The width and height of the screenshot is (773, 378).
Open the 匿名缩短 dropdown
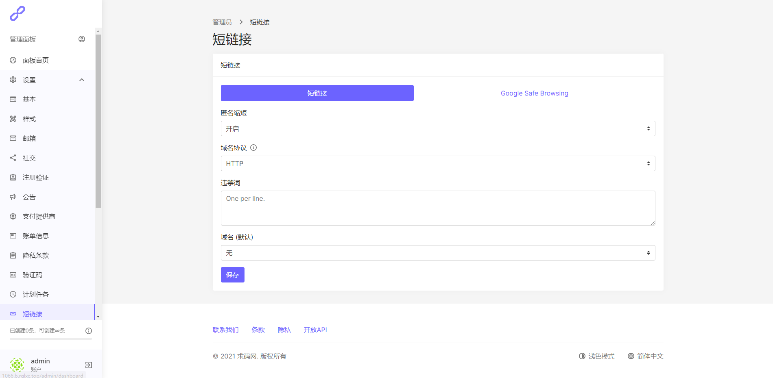coord(438,128)
